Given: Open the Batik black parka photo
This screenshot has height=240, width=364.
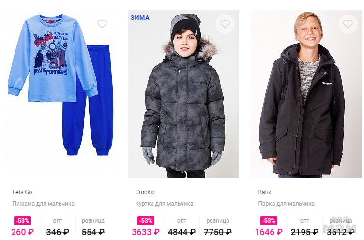Looking at the screenshot, I should coord(306,94).
